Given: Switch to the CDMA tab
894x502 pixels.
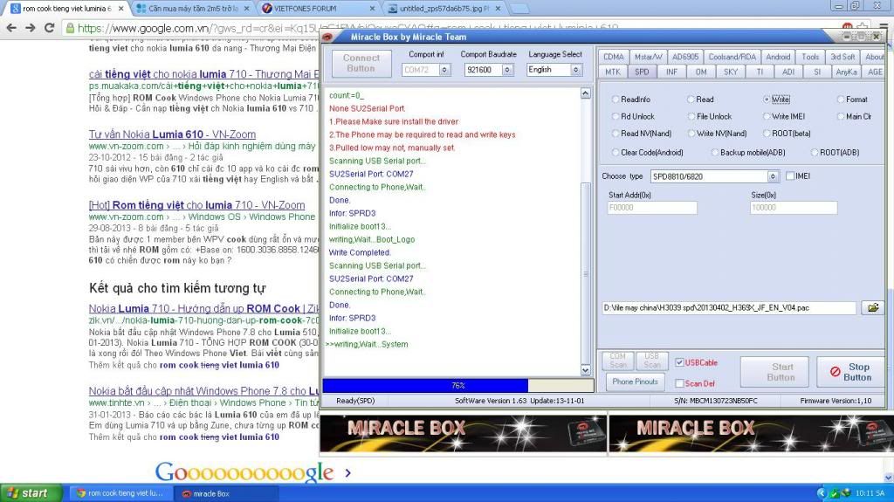Looking at the screenshot, I should click(x=614, y=57).
